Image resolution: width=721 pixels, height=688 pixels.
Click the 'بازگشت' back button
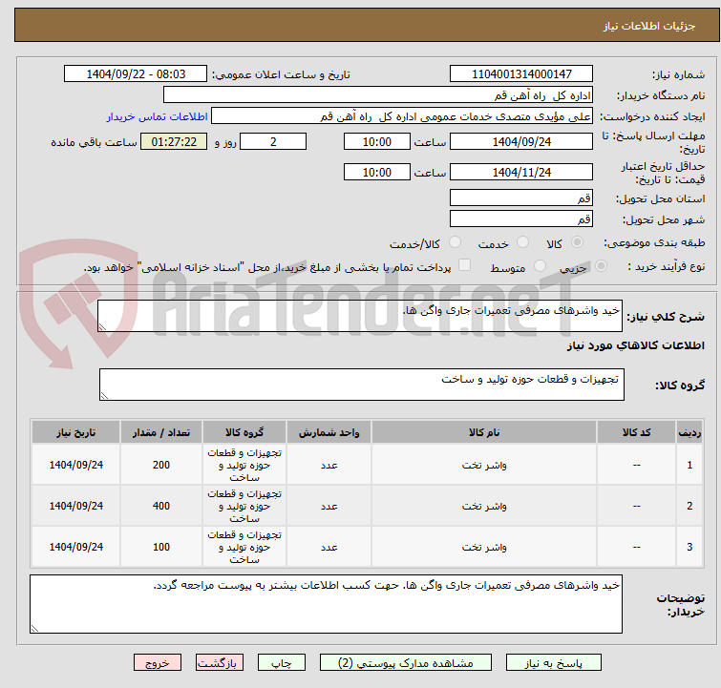coord(220,662)
